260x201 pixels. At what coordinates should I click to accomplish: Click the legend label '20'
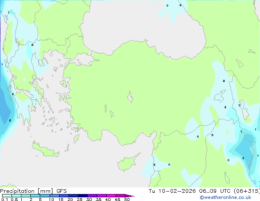(70, 199)
